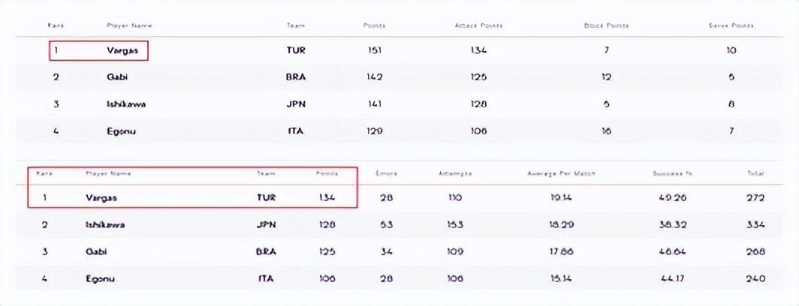Click Vargas's 10 serve points cell
The image size is (799, 306).
(731, 51)
